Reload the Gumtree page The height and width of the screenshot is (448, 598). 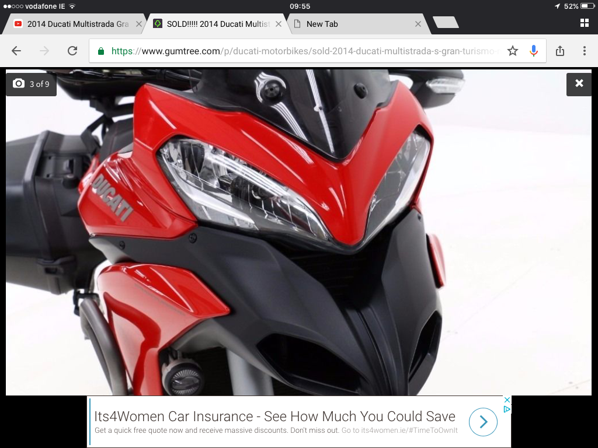pos(72,51)
